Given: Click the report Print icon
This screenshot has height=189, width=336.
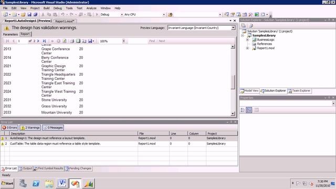Looking at the screenshot, I should click(72, 41).
